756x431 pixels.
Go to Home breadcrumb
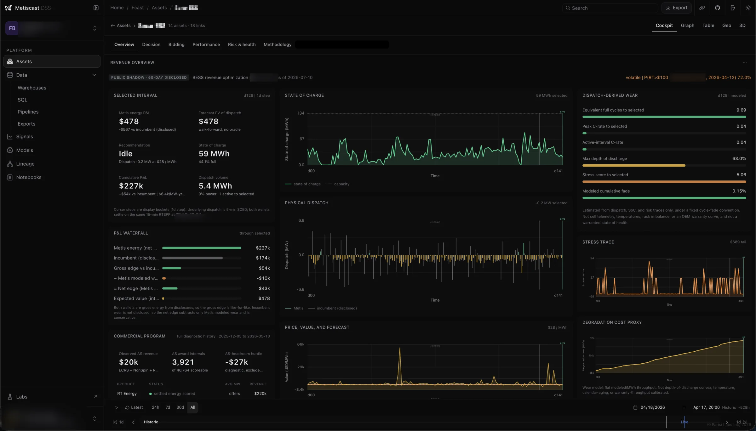[117, 8]
